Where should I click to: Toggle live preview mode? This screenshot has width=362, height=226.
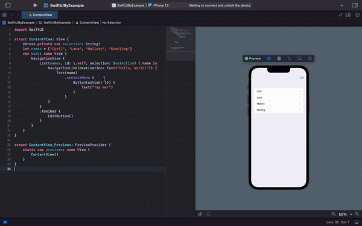269,58
